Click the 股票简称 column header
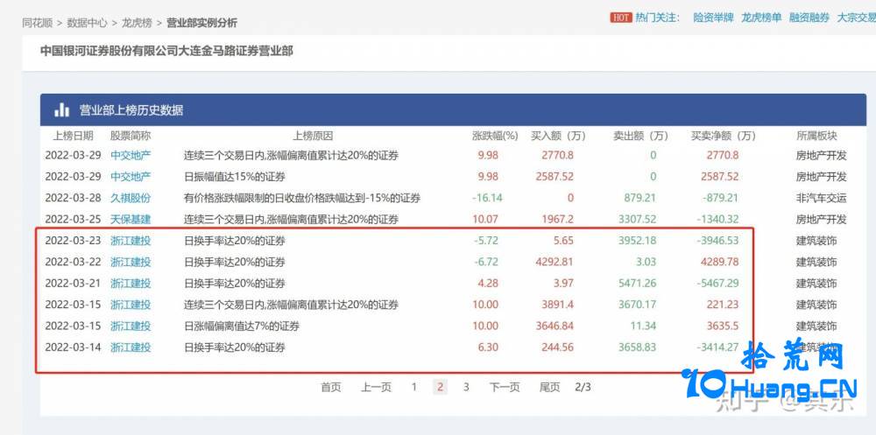 131,136
